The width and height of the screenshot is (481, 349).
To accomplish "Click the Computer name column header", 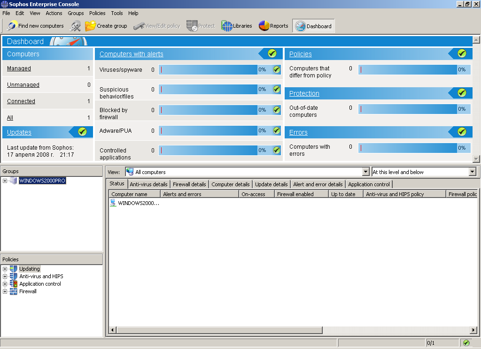I will pyautogui.click(x=134, y=194).
